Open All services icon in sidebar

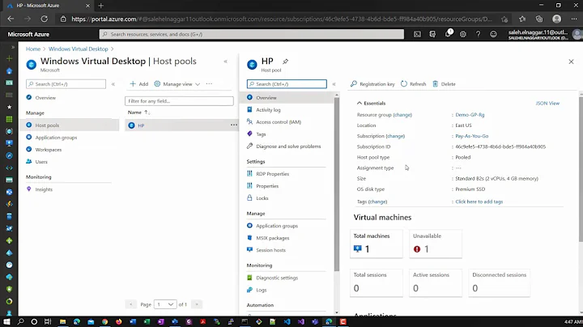coord(9,95)
